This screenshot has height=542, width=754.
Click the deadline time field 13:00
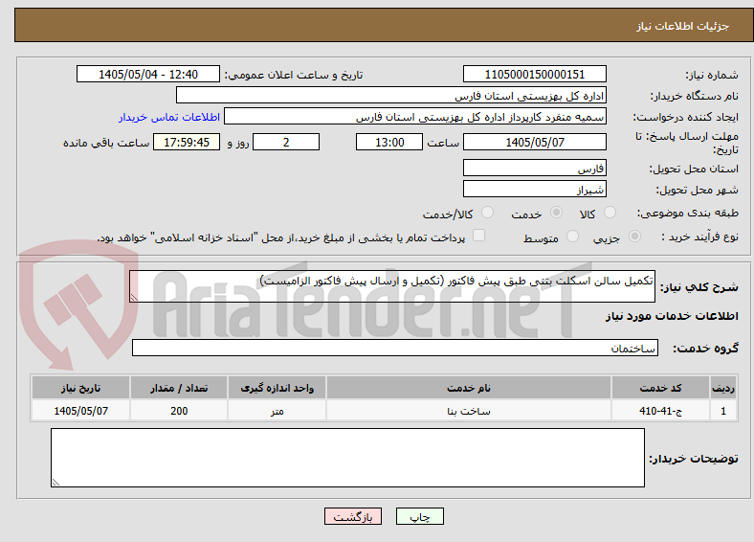click(389, 142)
